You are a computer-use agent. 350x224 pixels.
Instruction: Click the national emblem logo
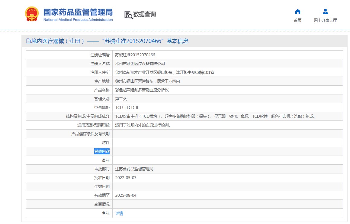point(32,14)
